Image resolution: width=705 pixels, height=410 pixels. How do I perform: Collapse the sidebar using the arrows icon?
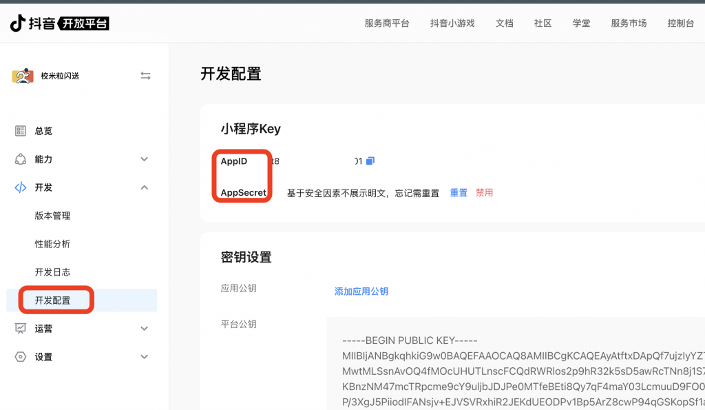click(x=145, y=76)
